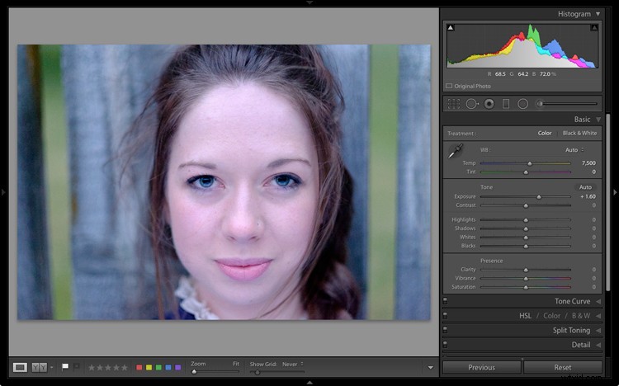
Task: Expand the HSL / Color / B&W panel arrow
Action: click(598, 316)
